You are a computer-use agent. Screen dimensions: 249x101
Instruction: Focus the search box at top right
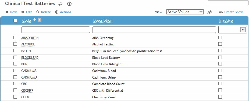pyautogui.click(x=228, y=3)
